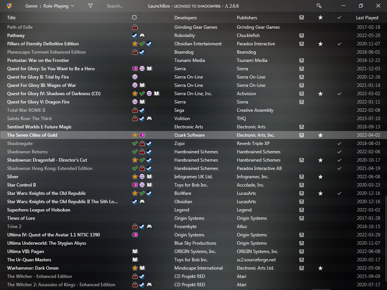Click the Steam badge on Knights of the Old Republic
The width and height of the screenshot is (387, 290).
point(149,193)
